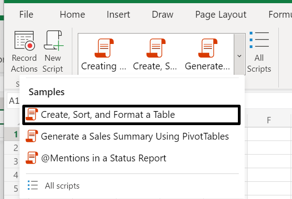
Task: Go to the Draw tab
Action: (162, 15)
